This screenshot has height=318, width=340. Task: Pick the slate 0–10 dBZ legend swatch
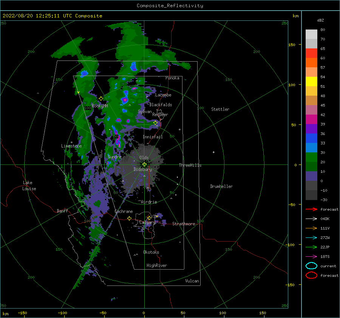(311, 176)
